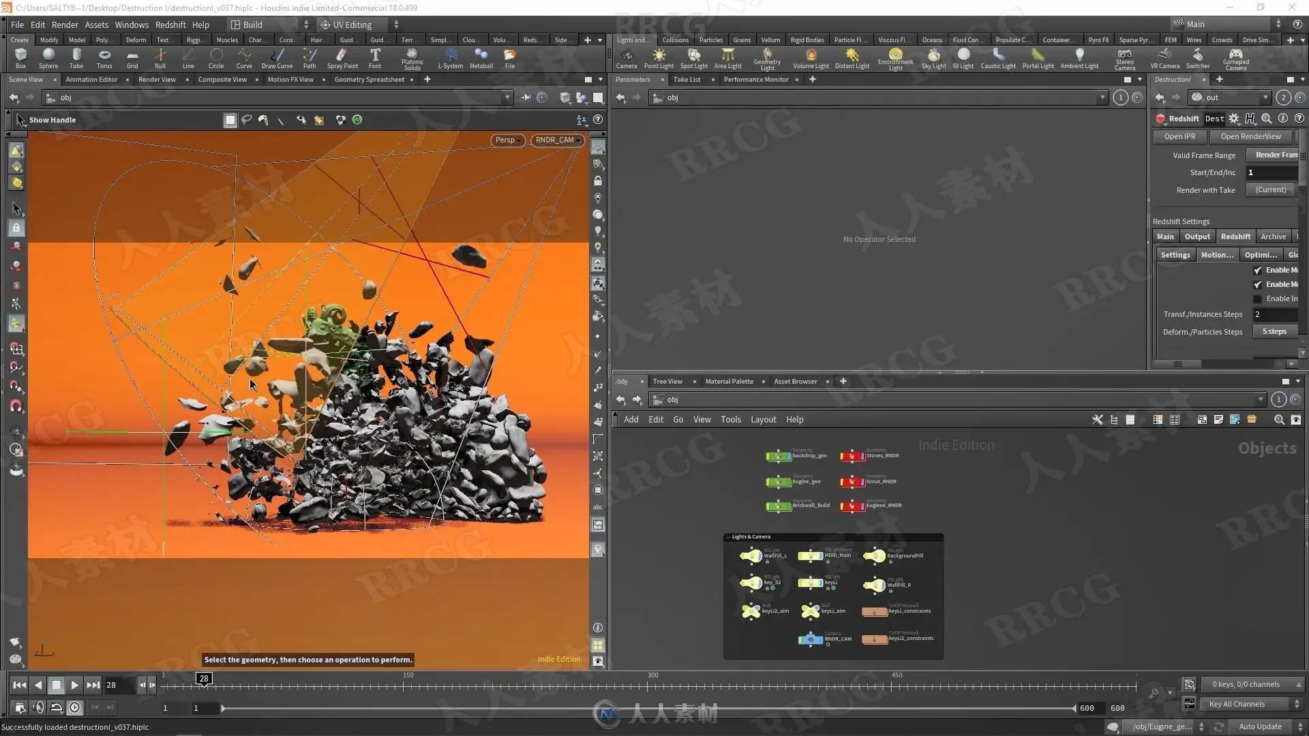This screenshot has height=736, width=1309.
Task: Open the Redshift menu
Action: (170, 25)
